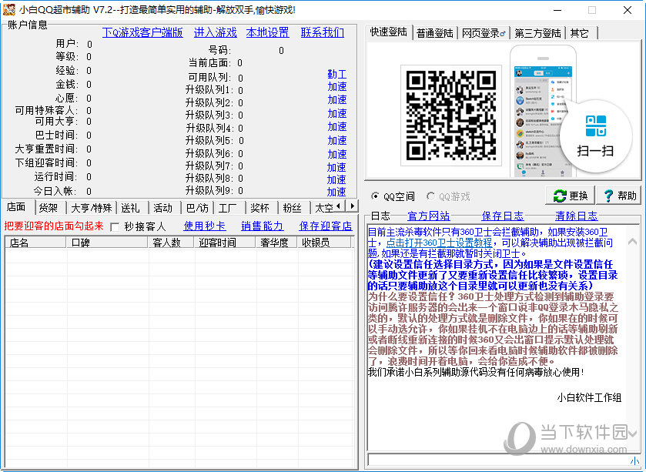
Task: Switch to the 活动 tab
Action: [162, 208]
